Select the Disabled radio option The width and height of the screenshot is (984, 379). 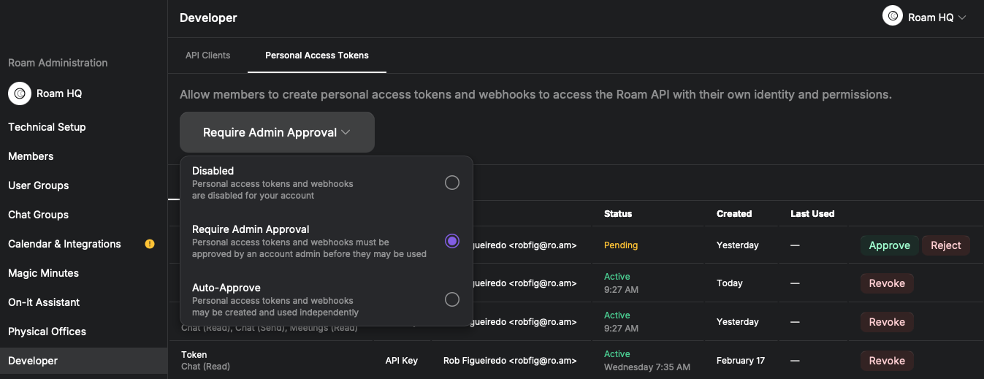click(452, 183)
